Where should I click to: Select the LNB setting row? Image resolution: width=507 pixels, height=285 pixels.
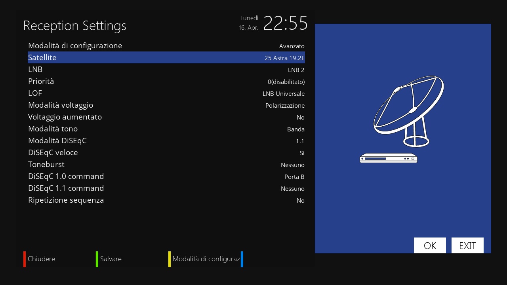click(166, 69)
